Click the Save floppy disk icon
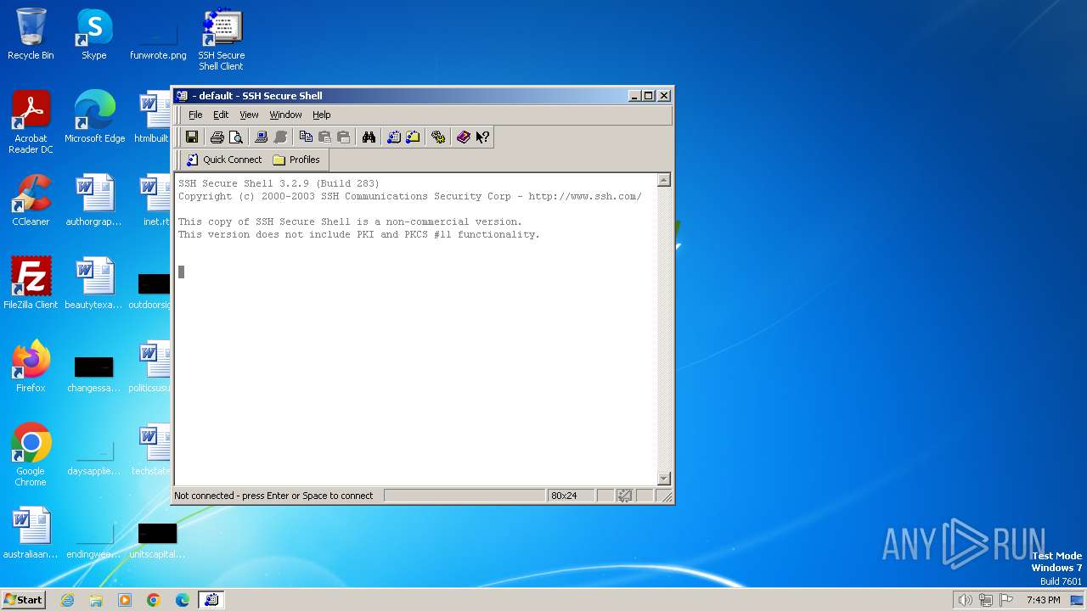Screen dimensions: 1087x611 click(x=192, y=137)
